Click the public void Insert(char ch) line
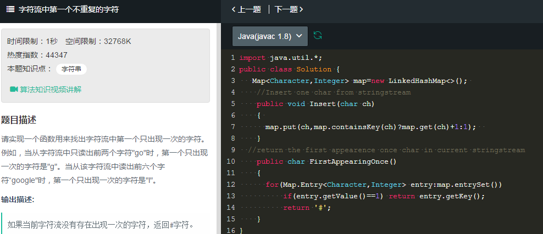This screenshot has height=234, width=543. pos(315,104)
